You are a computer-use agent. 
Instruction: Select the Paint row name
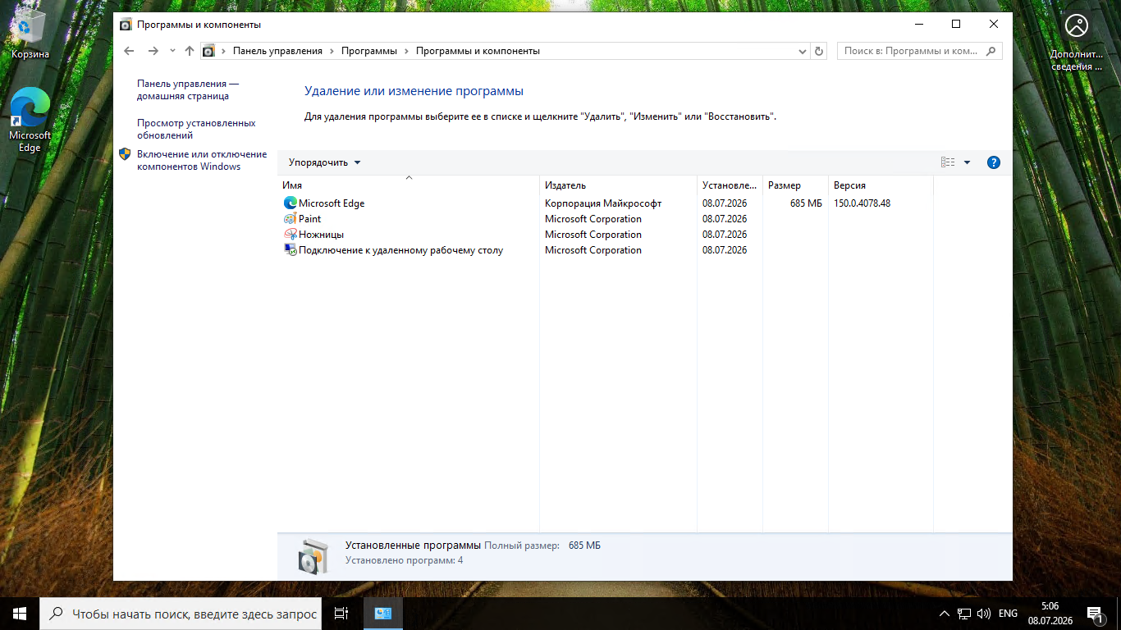(x=310, y=219)
